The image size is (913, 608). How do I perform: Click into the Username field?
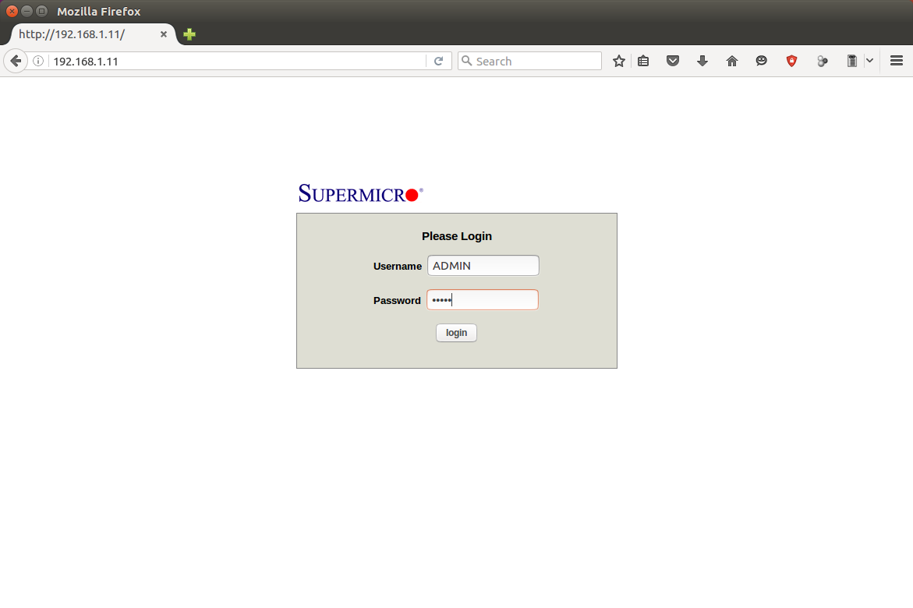pos(483,266)
